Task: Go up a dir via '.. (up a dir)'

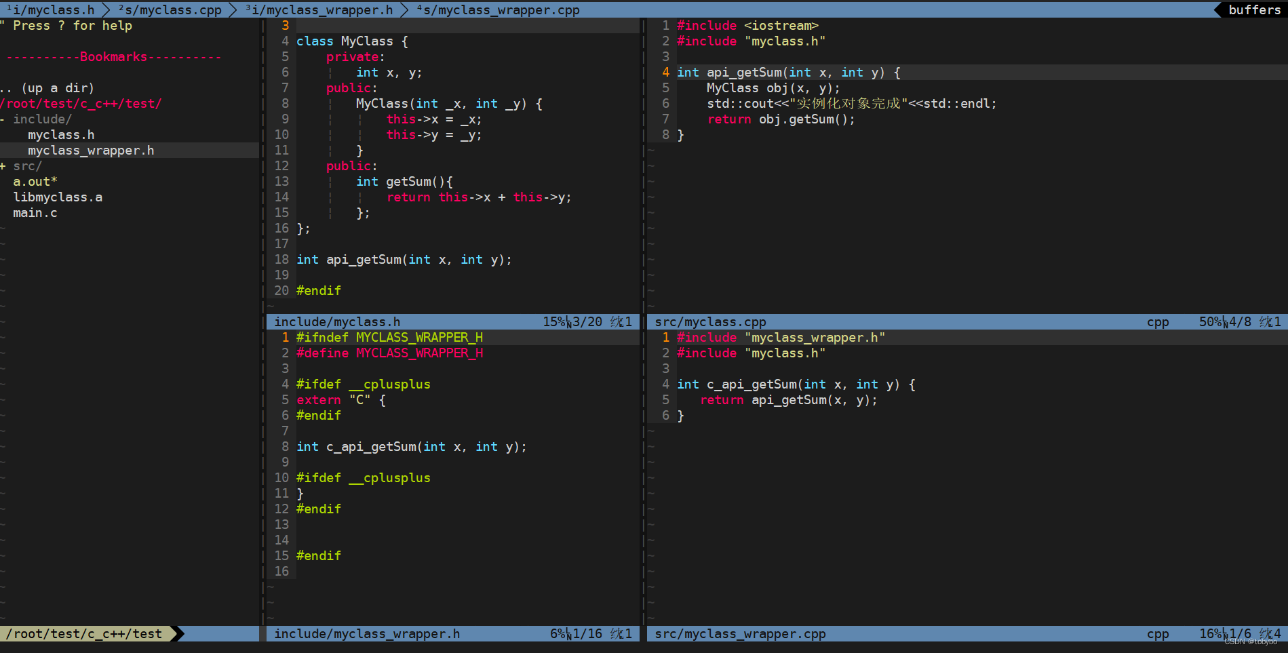Action: (47, 88)
